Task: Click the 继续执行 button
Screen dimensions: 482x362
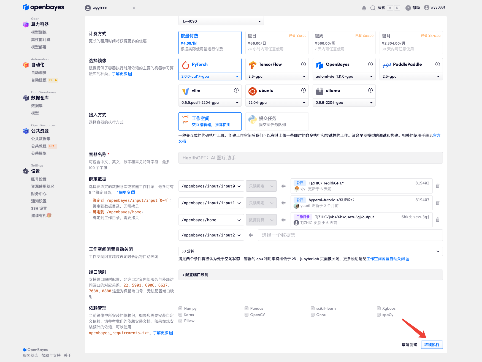Action: 432,345
